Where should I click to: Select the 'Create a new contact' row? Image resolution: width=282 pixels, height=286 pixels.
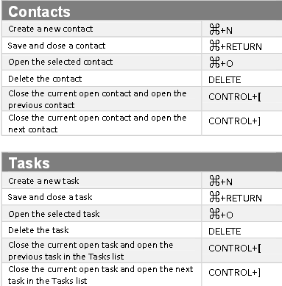tap(142, 29)
